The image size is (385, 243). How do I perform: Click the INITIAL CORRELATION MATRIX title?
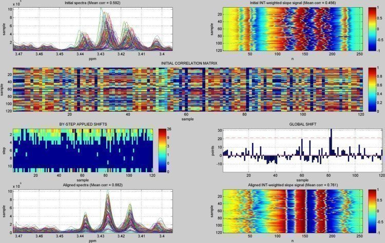(x=189, y=63)
